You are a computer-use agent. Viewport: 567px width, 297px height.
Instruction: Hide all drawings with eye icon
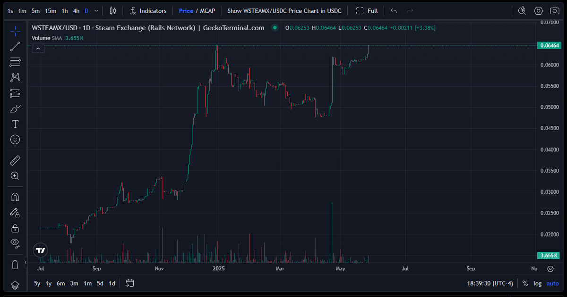click(x=15, y=244)
